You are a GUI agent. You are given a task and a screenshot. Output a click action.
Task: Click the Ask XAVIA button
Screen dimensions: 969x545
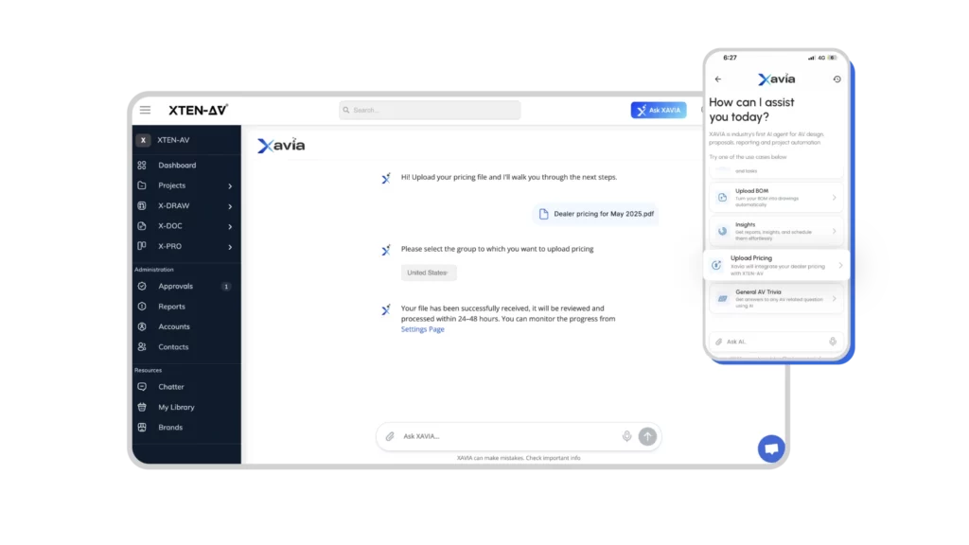659,110
